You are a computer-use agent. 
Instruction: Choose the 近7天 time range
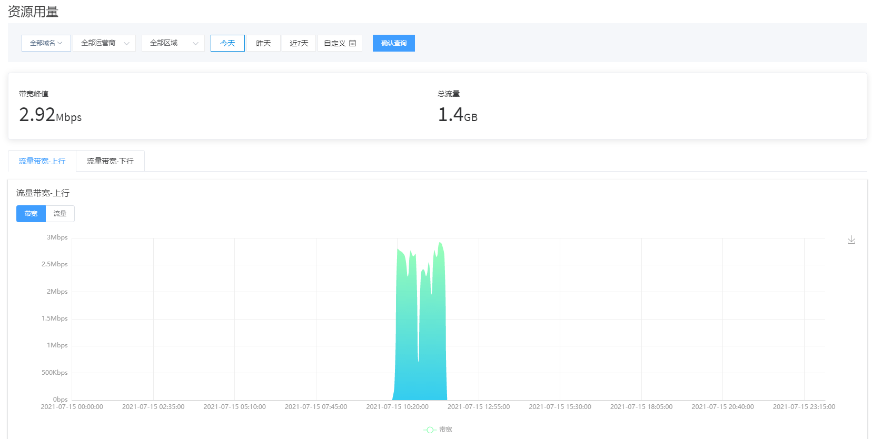point(299,43)
